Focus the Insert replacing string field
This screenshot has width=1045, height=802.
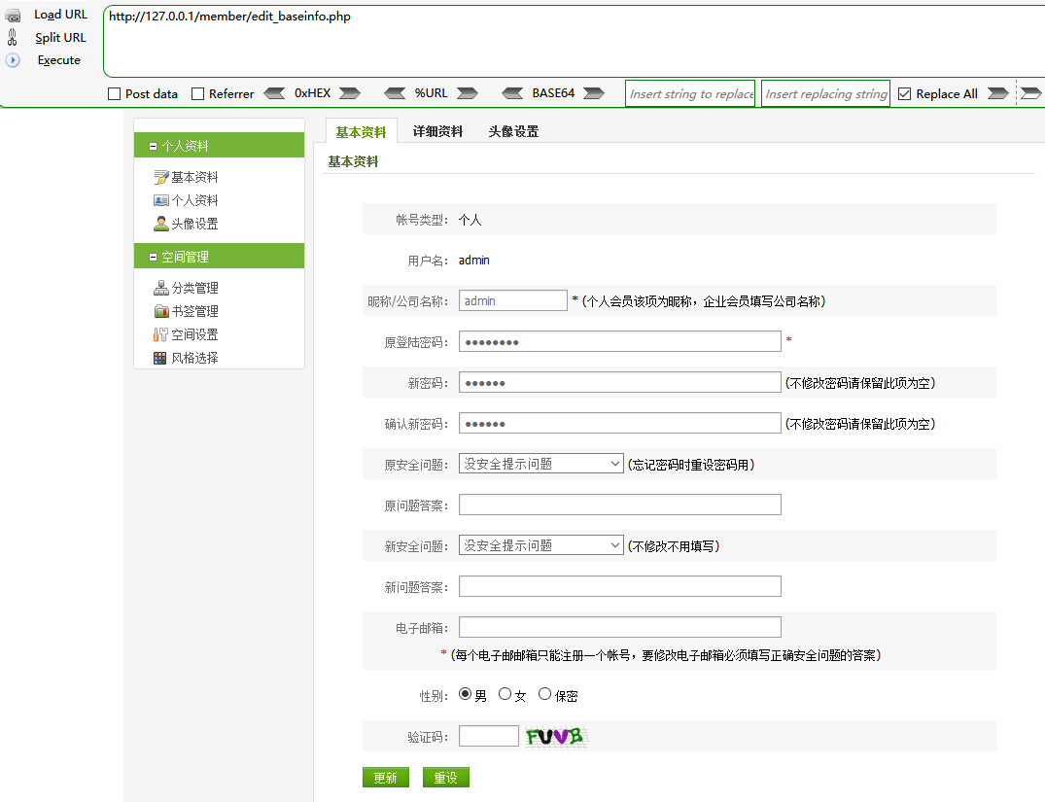pos(825,94)
